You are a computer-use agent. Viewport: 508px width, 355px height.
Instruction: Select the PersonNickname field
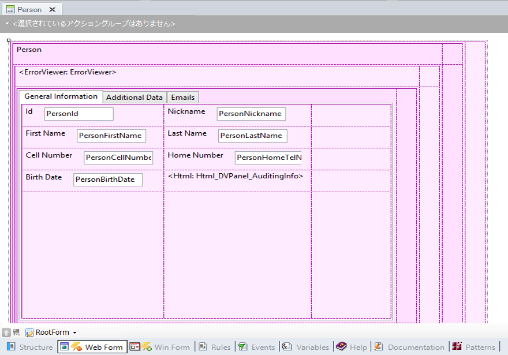coord(251,114)
